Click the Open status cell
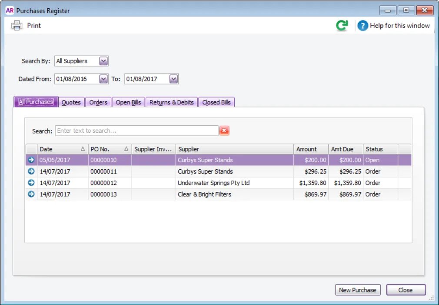 coord(380,160)
